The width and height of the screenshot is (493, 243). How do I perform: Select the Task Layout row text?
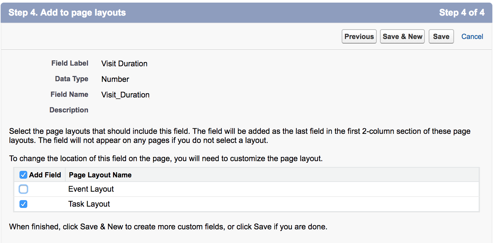tap(89, 204)
